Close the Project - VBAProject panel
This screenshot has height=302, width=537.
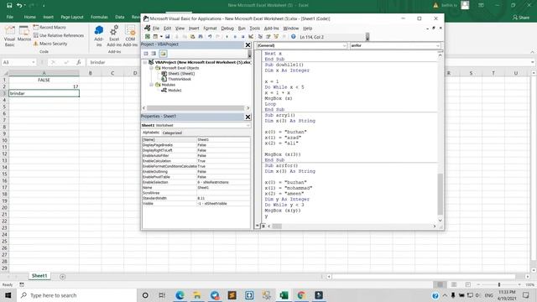248,44
